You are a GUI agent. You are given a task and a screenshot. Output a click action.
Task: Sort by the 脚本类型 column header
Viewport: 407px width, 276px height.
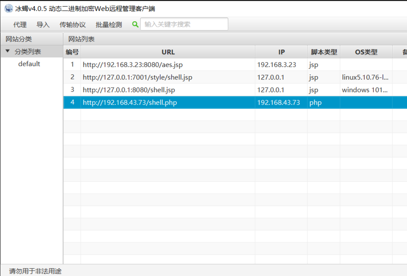coord(324,52)
